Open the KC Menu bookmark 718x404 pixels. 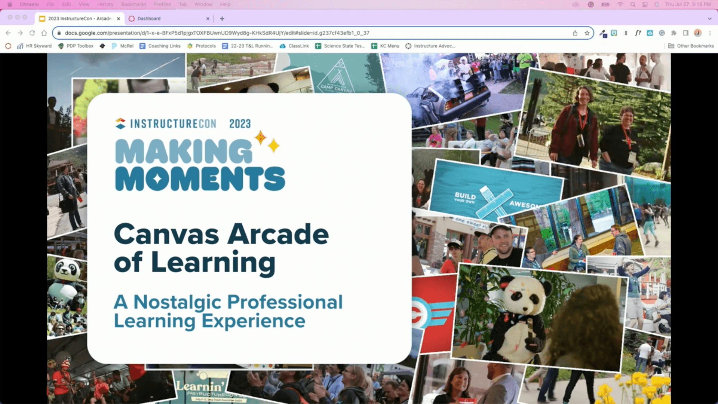click(x=385, y=46)
